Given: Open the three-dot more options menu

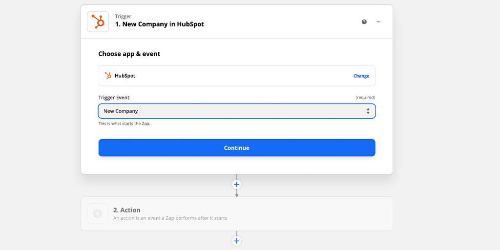Looking at the screenshot, I should click(378, 21).
